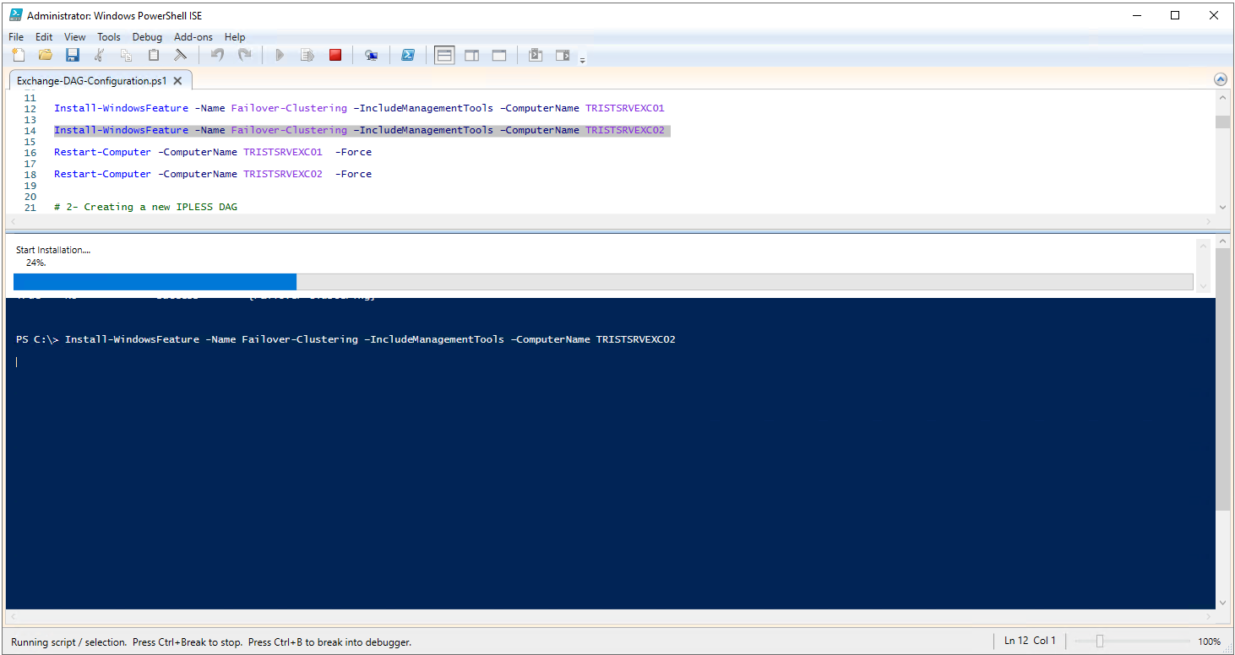Click script line 12 Install-WindowsFeature TRISTSRVEXC01
This screenshot has height=655, width=1235.
(x=359, y=108)
